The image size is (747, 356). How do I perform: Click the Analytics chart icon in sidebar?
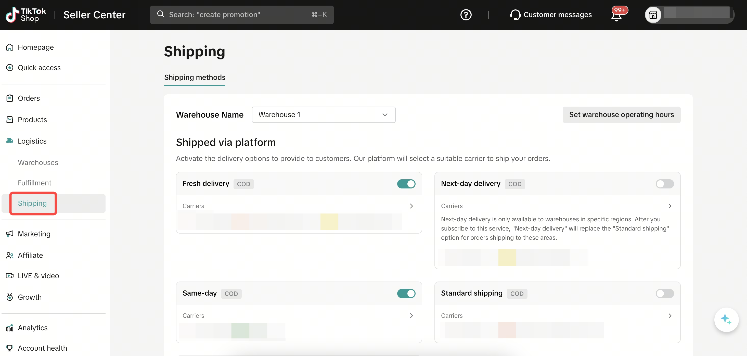click(x=10, y=328)
